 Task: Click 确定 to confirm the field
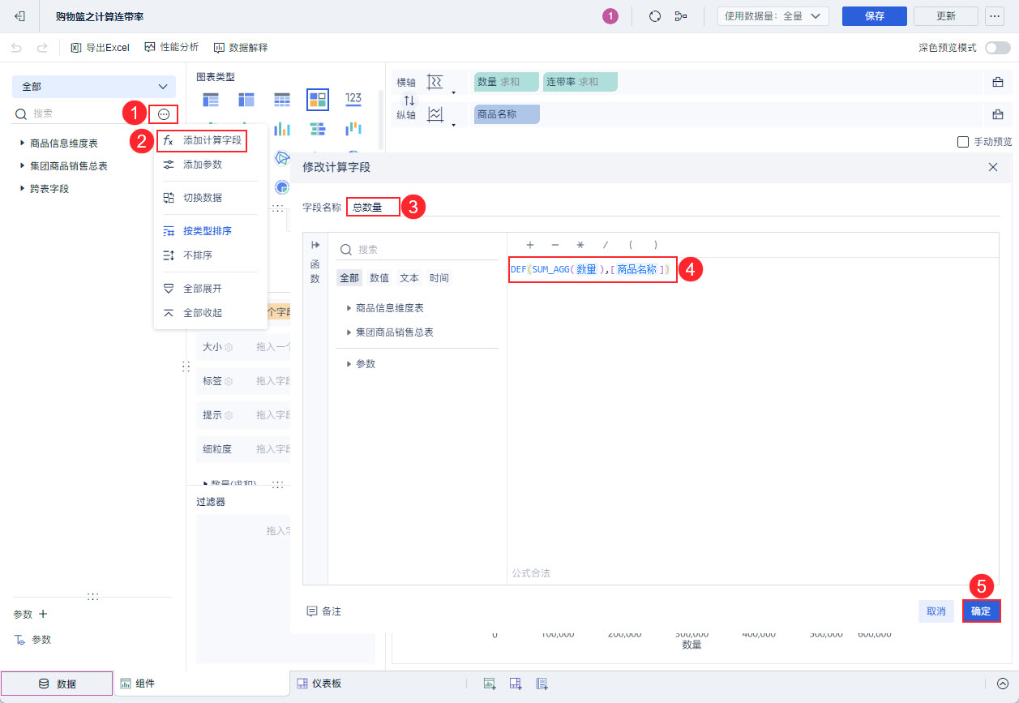[x=981, y=611]
